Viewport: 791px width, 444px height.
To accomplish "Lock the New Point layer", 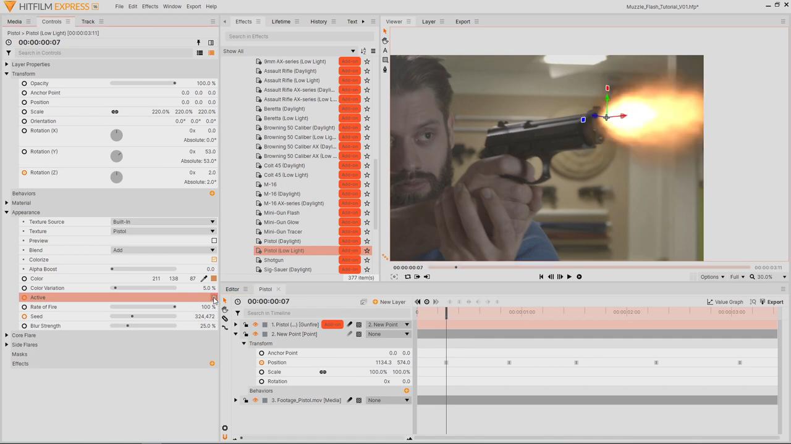I will click(x=245, y=334).
